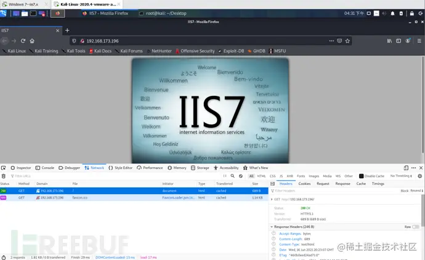Toggle the JS request filter
The width and height of the screenshot is (425, 260).
(281, 176)
